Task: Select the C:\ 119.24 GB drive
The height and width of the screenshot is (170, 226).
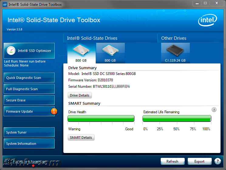Action: [175, 53]
